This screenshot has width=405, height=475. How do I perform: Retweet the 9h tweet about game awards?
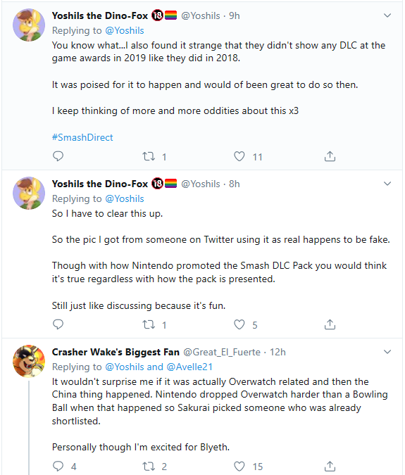click(x=149, y=156)
